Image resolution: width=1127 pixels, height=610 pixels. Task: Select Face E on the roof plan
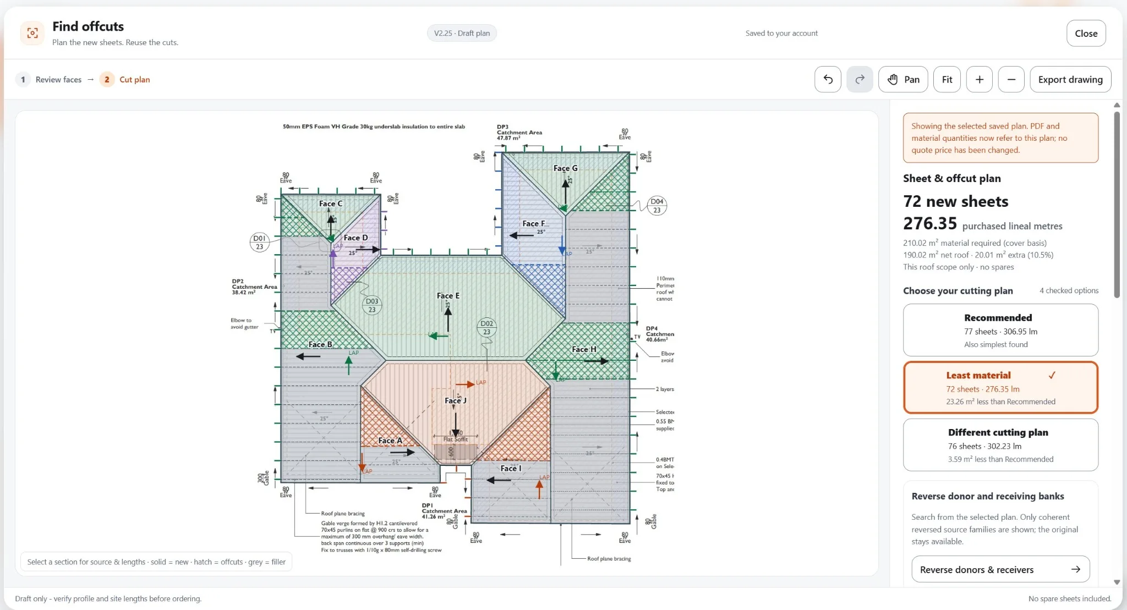(448, 295)
